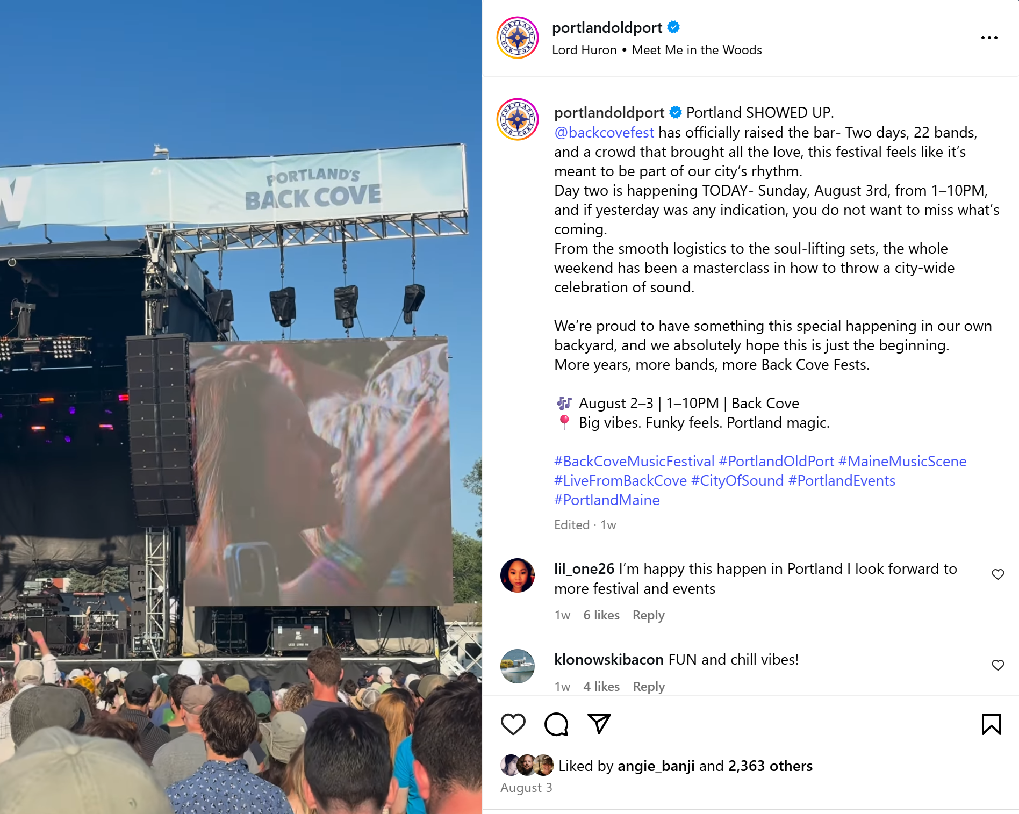Like lil_one26's comment
Viewport: 1019px width, 814px height.
click(998, 574)
